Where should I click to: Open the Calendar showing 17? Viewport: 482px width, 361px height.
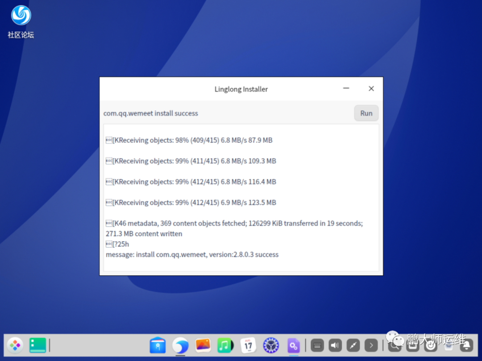(x=248, y=345)
